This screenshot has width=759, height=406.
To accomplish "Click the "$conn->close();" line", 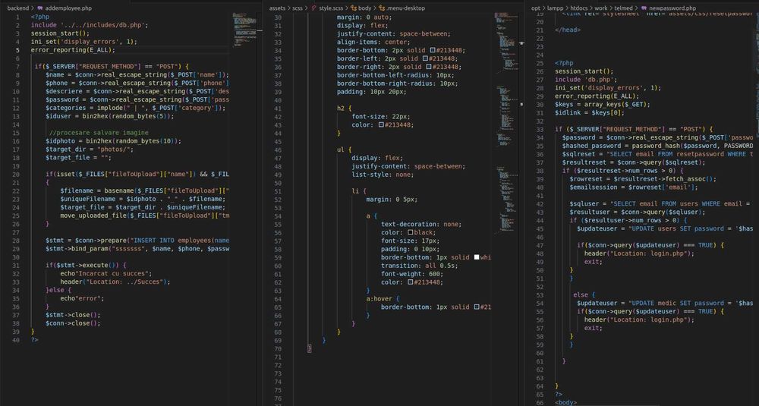I will pos(73,323).
